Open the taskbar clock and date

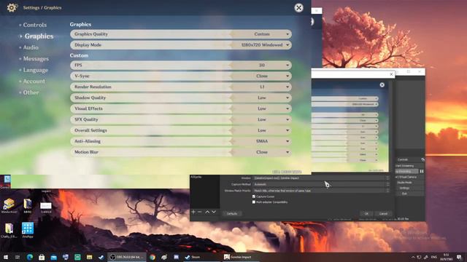(446, 257)
